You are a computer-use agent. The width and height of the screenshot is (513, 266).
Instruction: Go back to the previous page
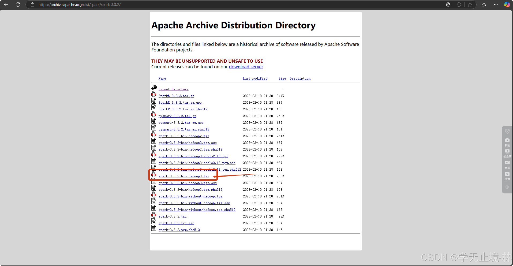point(6,5)
